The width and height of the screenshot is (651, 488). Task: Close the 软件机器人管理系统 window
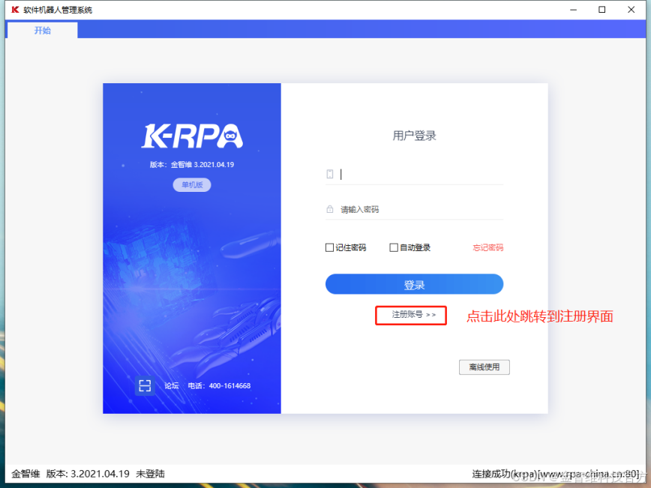coord(631,10)
